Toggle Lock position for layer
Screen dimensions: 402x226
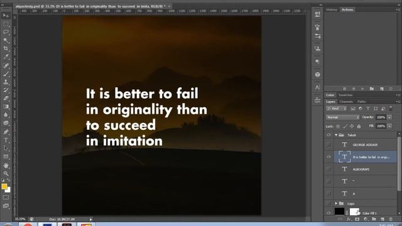352,126
